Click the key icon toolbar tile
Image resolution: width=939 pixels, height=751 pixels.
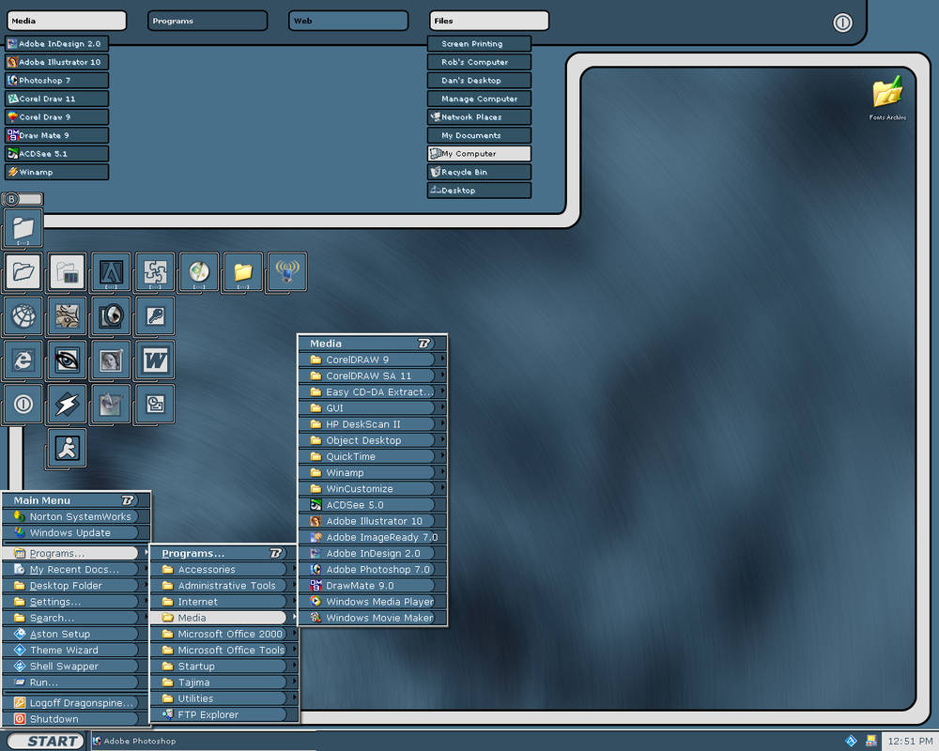(155, 315)
